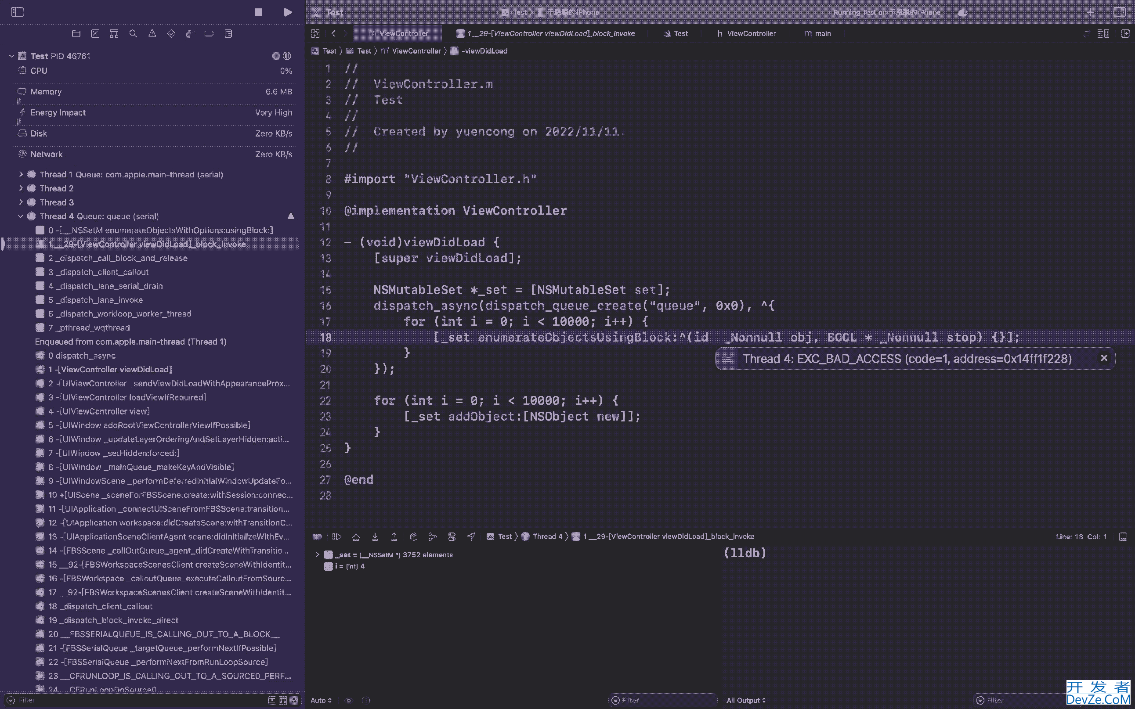Expand the Enqueued from main-thread section
Viewport: 1135px width, 709px height.
tap(131, 342)
